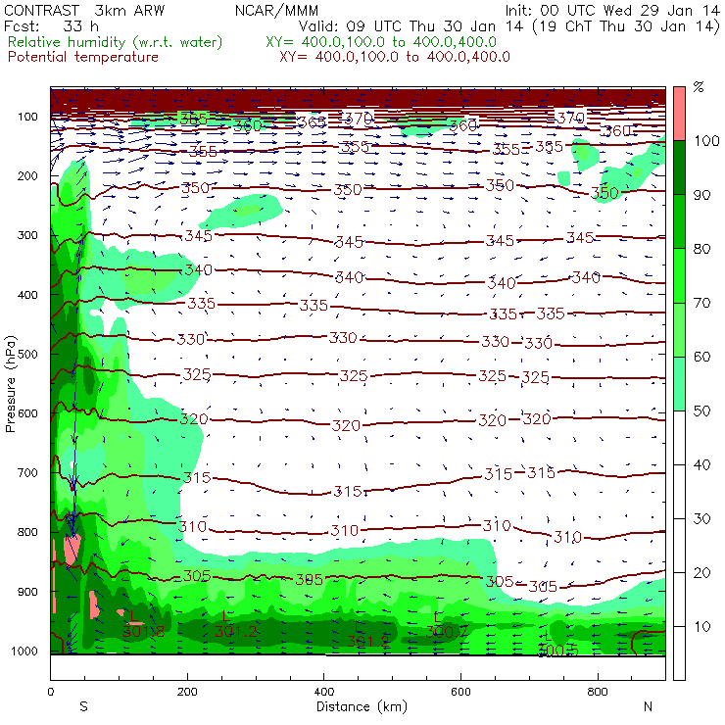Click the 60–70% light green colorbar segment
This screenshot has width=725, height=725.
[x=679, y=329]
